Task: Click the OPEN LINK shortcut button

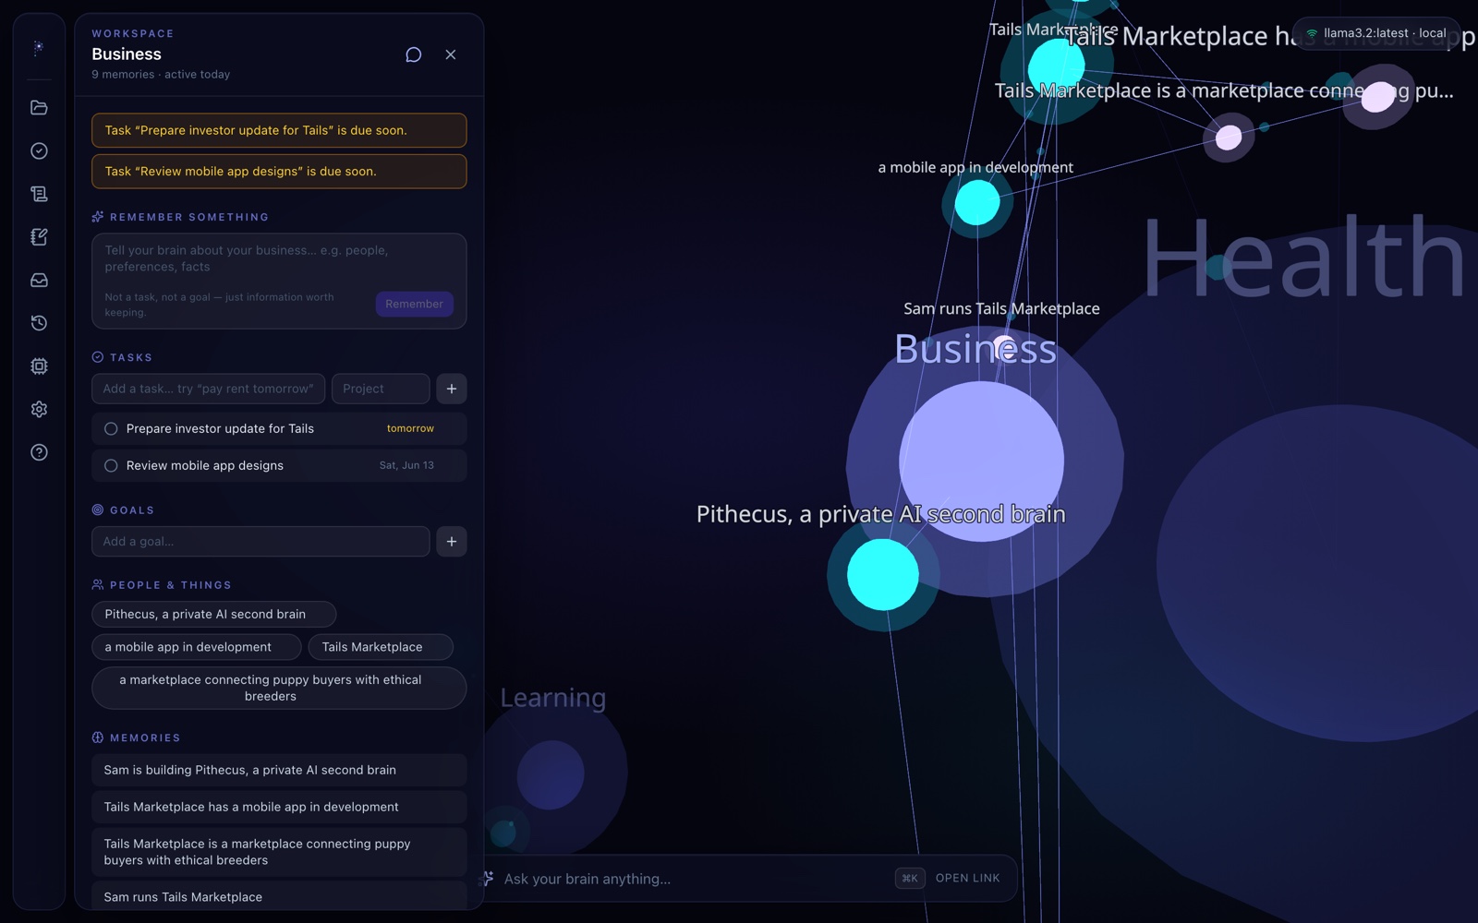Action: tap(967, 879)
